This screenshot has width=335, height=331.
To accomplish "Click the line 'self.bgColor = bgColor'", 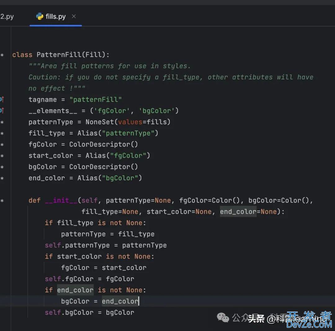I will (90, 312).
